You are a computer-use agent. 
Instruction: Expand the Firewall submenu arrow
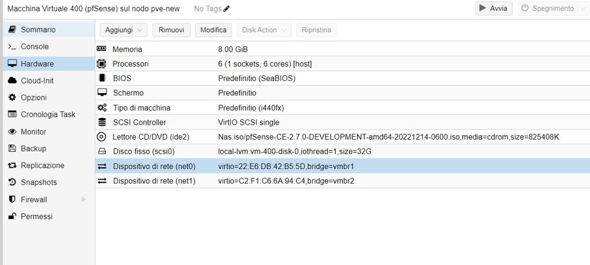tap(84, 199)
